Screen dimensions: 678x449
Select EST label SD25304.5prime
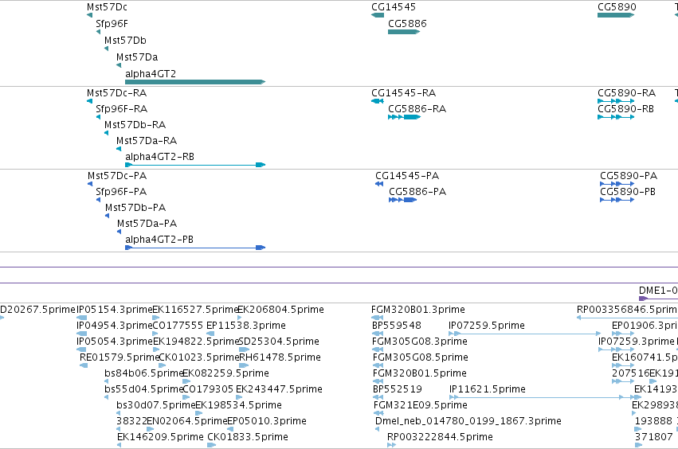(279, 342)
